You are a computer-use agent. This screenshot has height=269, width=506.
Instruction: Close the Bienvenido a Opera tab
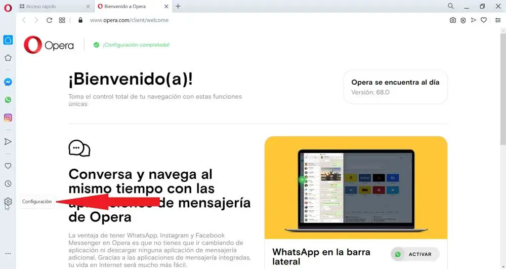point(166,7)
